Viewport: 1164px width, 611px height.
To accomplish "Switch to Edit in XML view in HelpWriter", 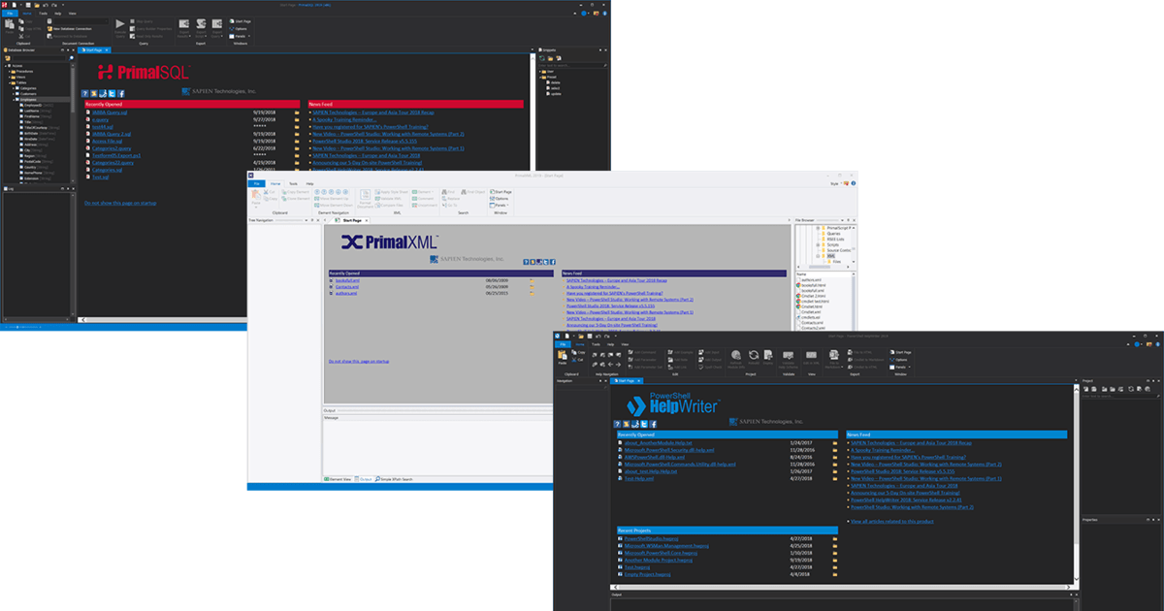I will pyautogui.click(x=812, y=358).
